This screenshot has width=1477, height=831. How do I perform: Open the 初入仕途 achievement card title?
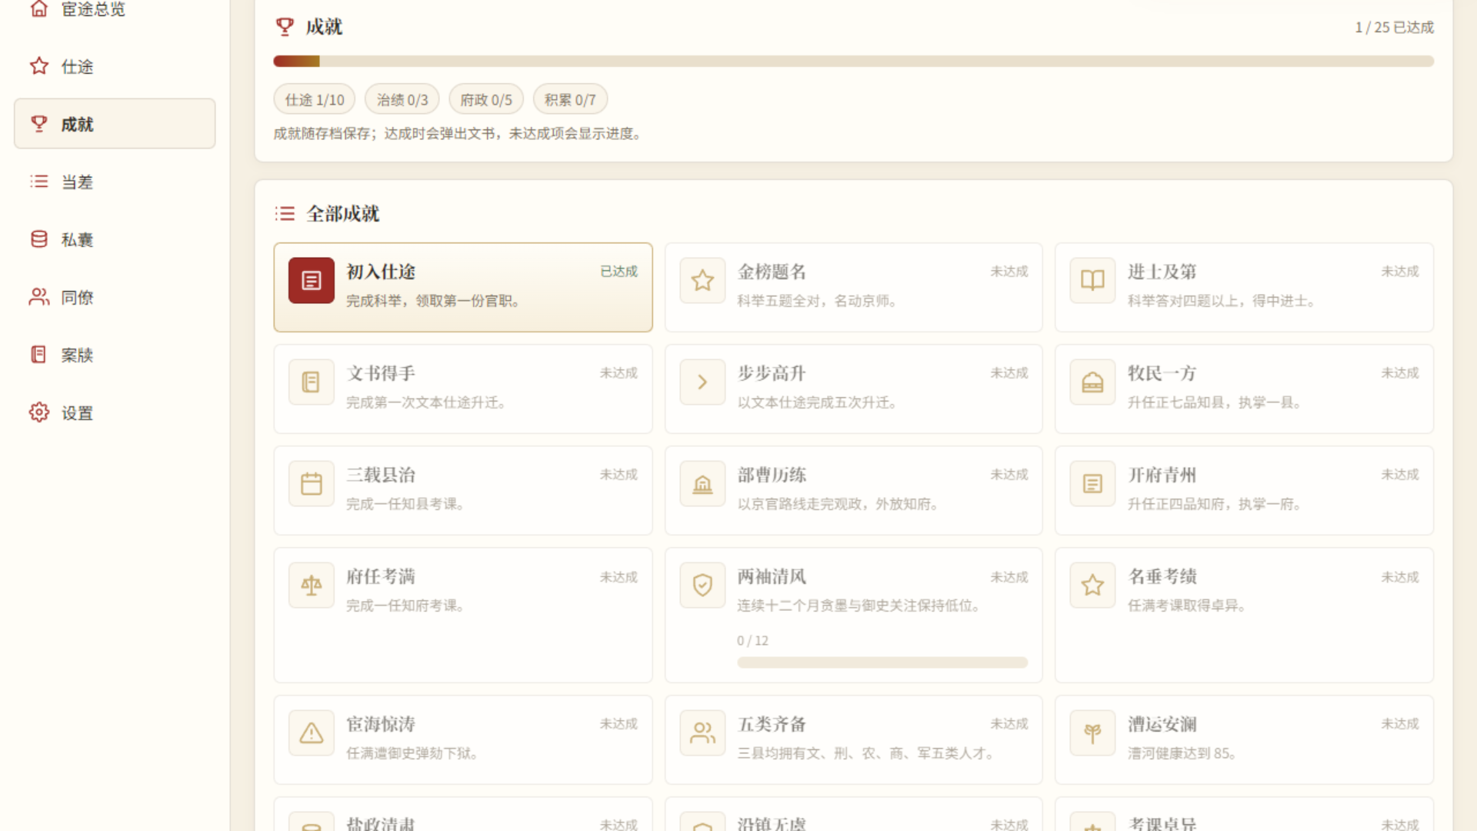(x=381, y=272)
